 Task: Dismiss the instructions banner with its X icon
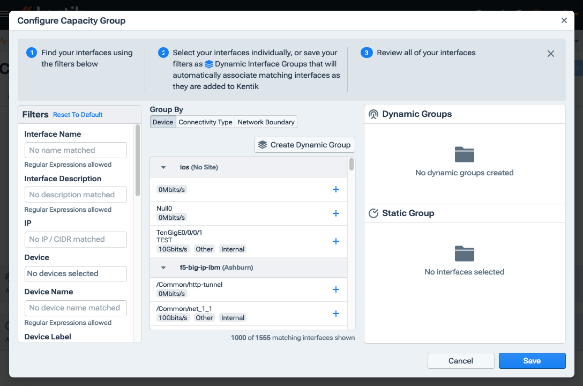click(550, 54)
